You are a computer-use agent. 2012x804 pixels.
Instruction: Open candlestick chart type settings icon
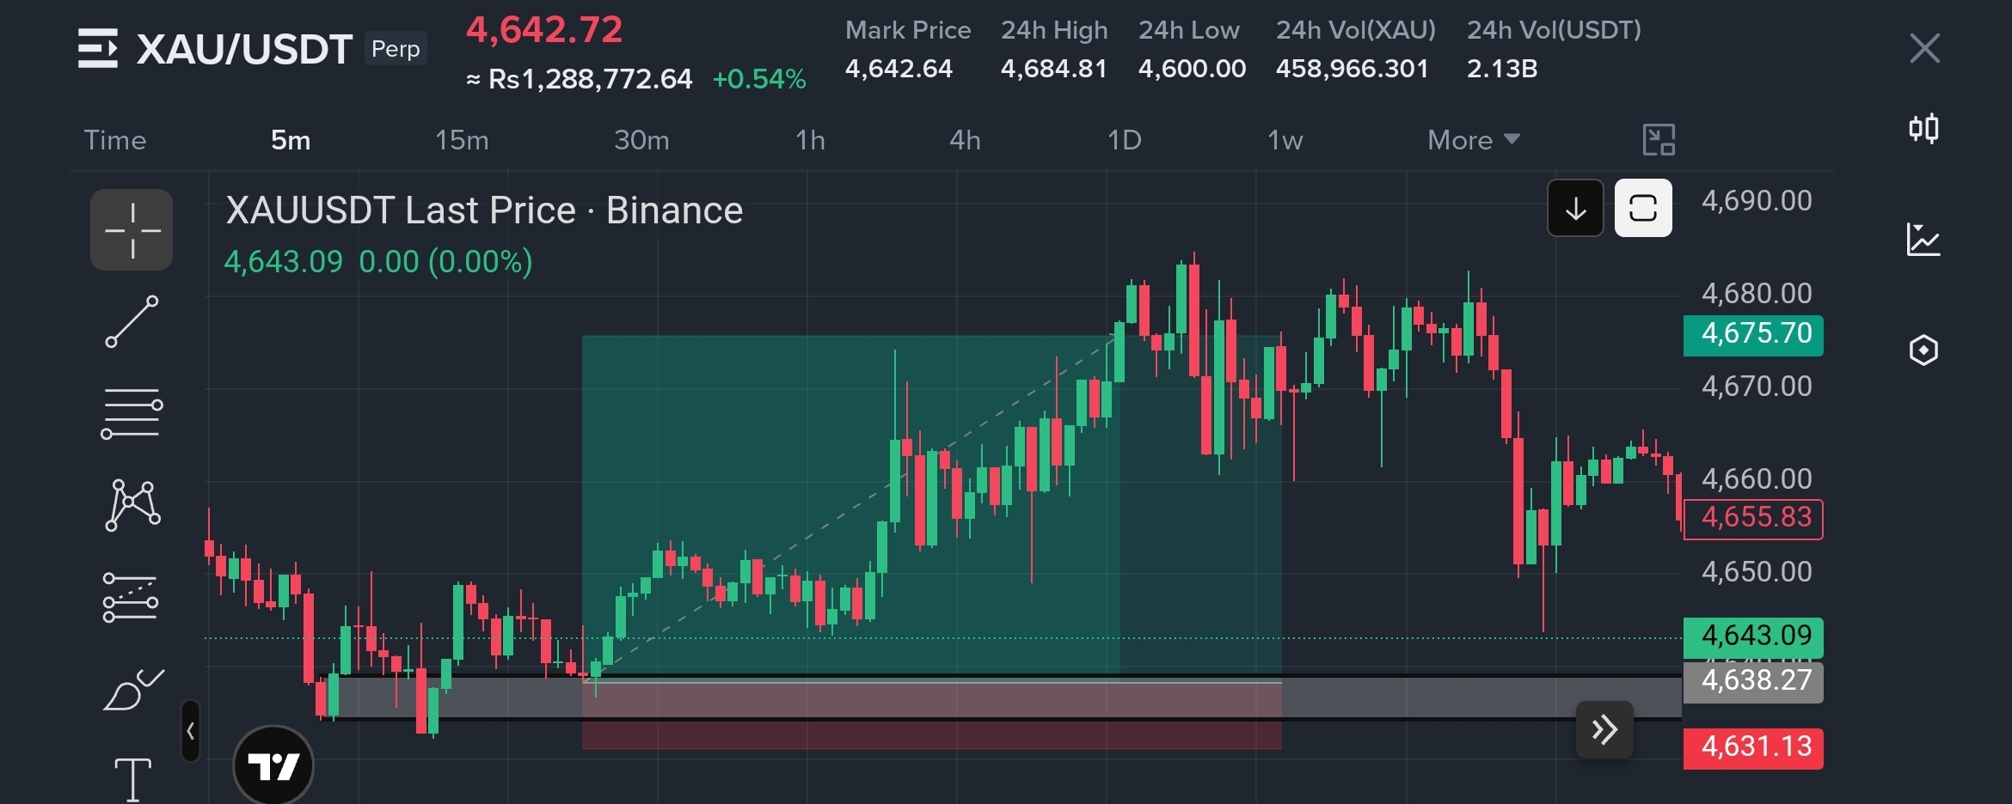pyautogui.click(x=1923, y=129)
